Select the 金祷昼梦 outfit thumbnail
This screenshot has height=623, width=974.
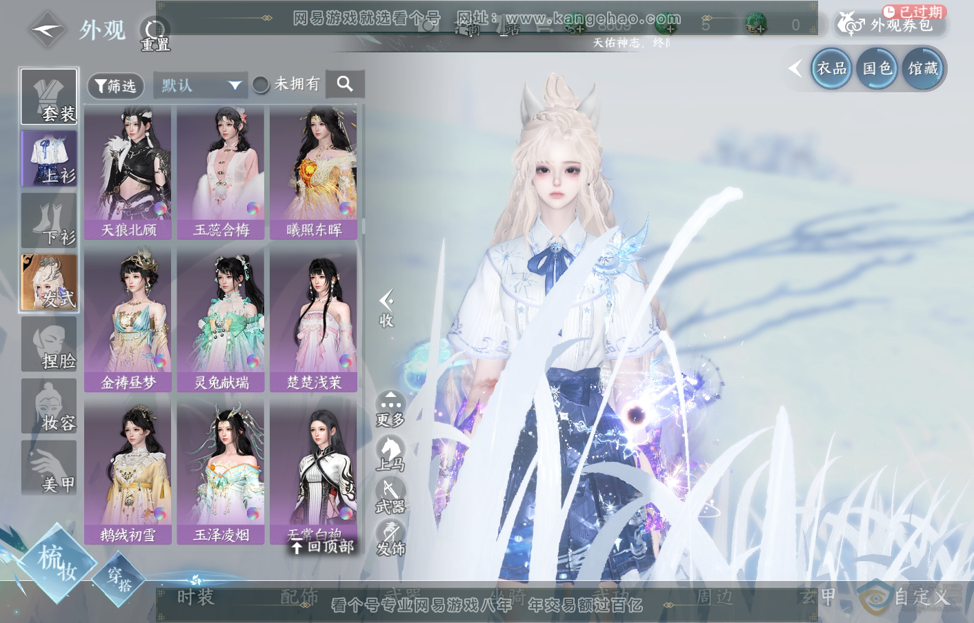(128, 320)
